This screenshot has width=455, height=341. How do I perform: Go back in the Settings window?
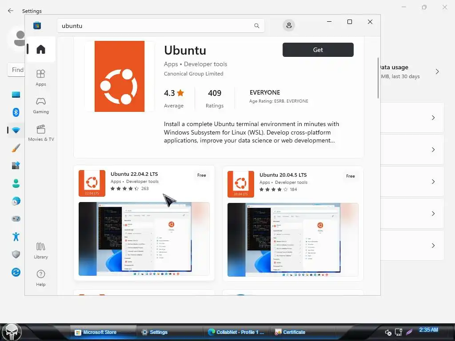[x=11, y=11]
